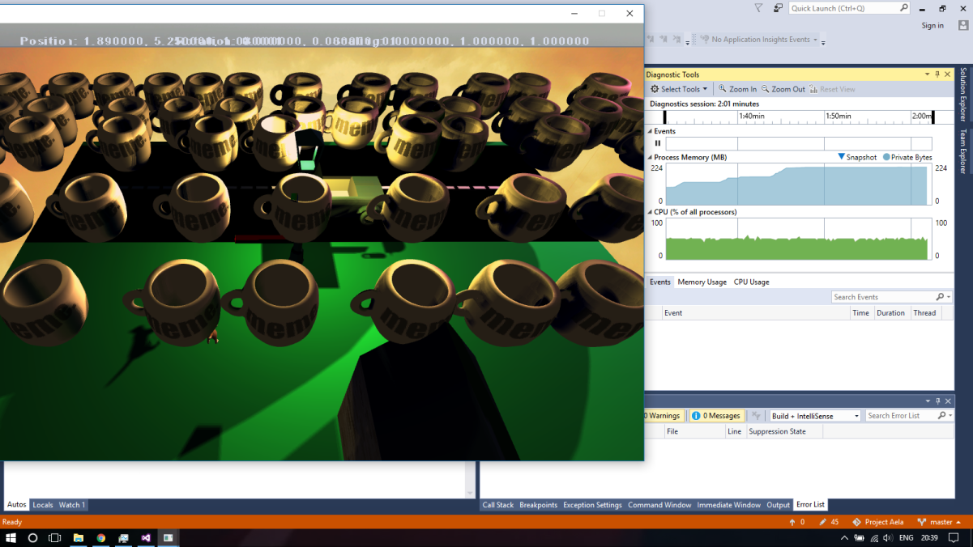The image size is (973, 547).
Task: Open the Build + IntelliSense dropdown
Action: pos(814,415)
